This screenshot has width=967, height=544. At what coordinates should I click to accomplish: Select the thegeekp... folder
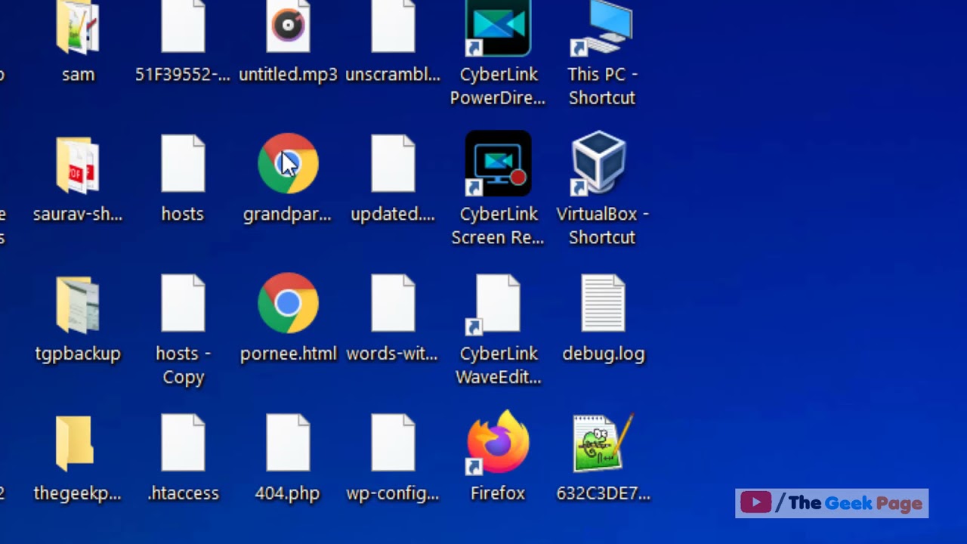tap(75, 444)
